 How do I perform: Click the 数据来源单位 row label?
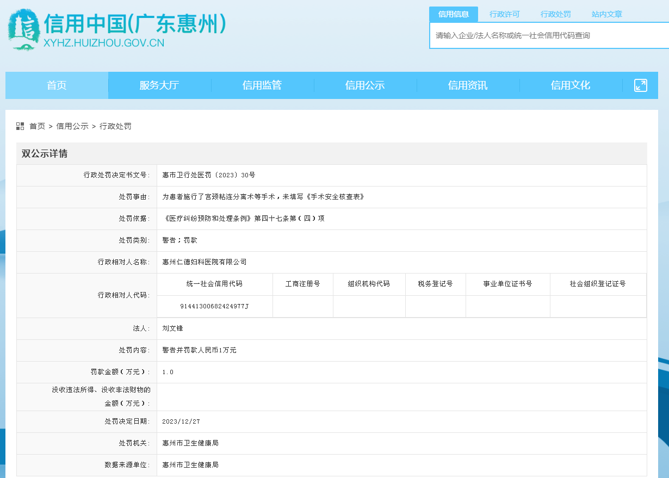(128, 465)
